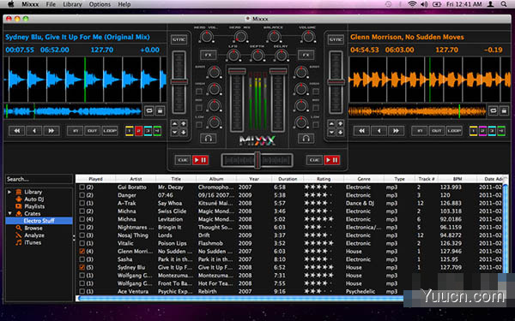Open the Options menu

pyautogui.click(x=100, y=4)
